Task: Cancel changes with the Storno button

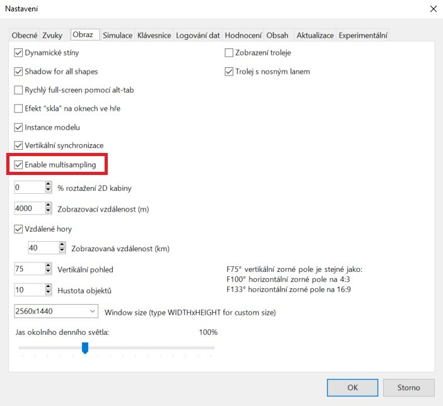Action: (x=408, y=388)
